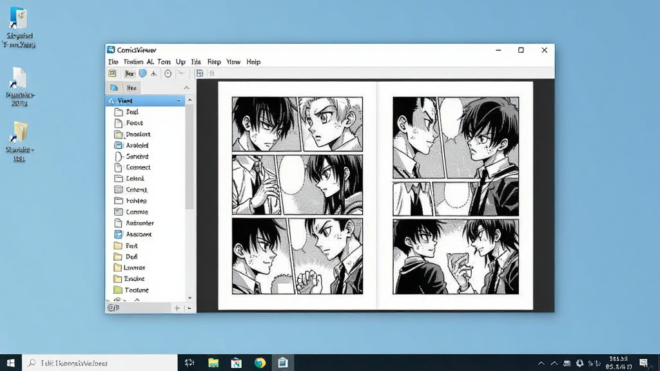Open the Task View icon on the taskbar
This screenshot has height=371, width=660.
click(189, 363)
